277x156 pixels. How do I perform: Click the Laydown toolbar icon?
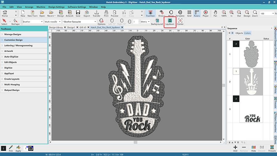tap(170, 21)
